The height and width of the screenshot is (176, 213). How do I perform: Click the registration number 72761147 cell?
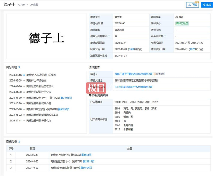click(x=131, y=23)
